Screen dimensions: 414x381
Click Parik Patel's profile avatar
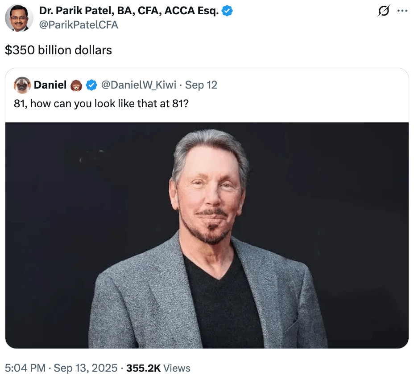18,18
